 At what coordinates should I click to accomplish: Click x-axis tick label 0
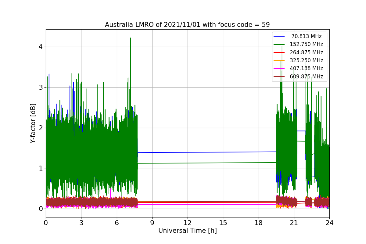pos(46,223)
